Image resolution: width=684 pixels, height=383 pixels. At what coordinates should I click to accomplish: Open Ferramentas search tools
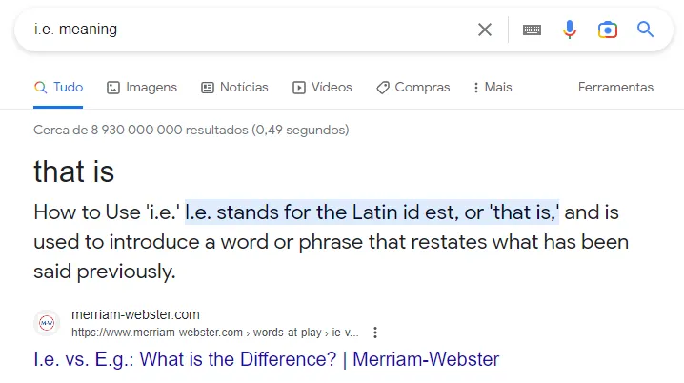pos(615,88)
